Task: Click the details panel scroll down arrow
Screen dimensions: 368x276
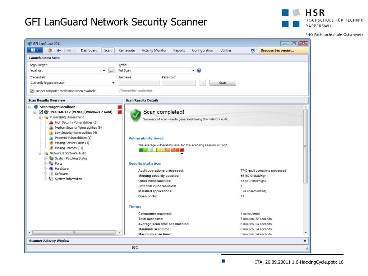Action: tap(305, 233)
